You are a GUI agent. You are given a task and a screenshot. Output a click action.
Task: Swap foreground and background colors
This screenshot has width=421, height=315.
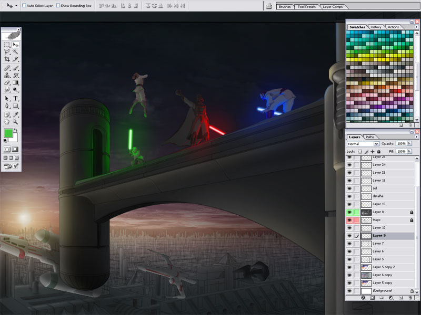(x=16, y=130)
